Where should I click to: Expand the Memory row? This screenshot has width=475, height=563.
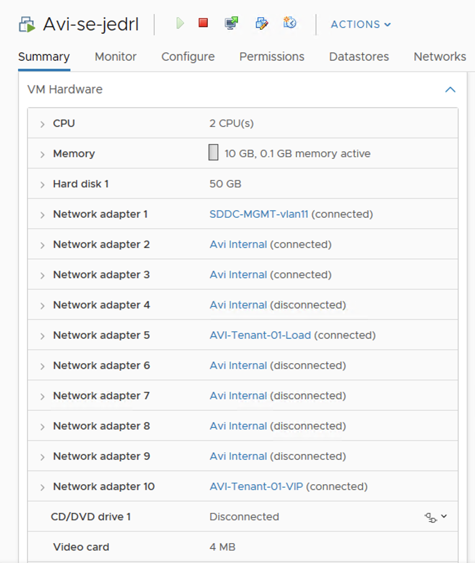pos(43,154)
